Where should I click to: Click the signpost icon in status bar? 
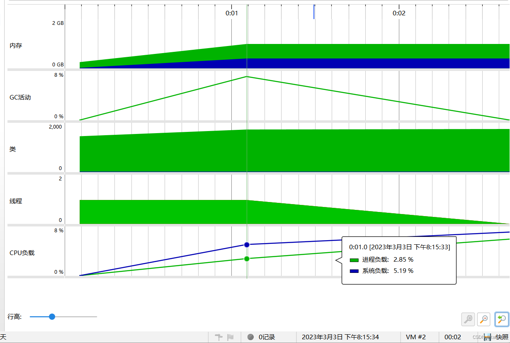(219, 337)
